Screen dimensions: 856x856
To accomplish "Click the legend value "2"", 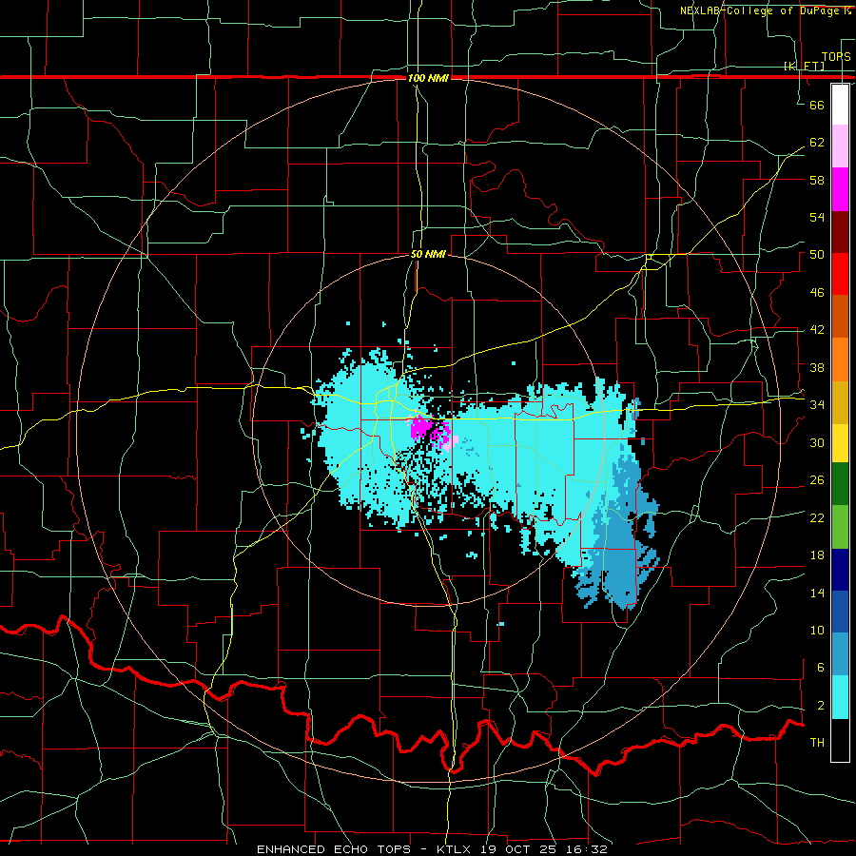I will (x=821, y=706).
